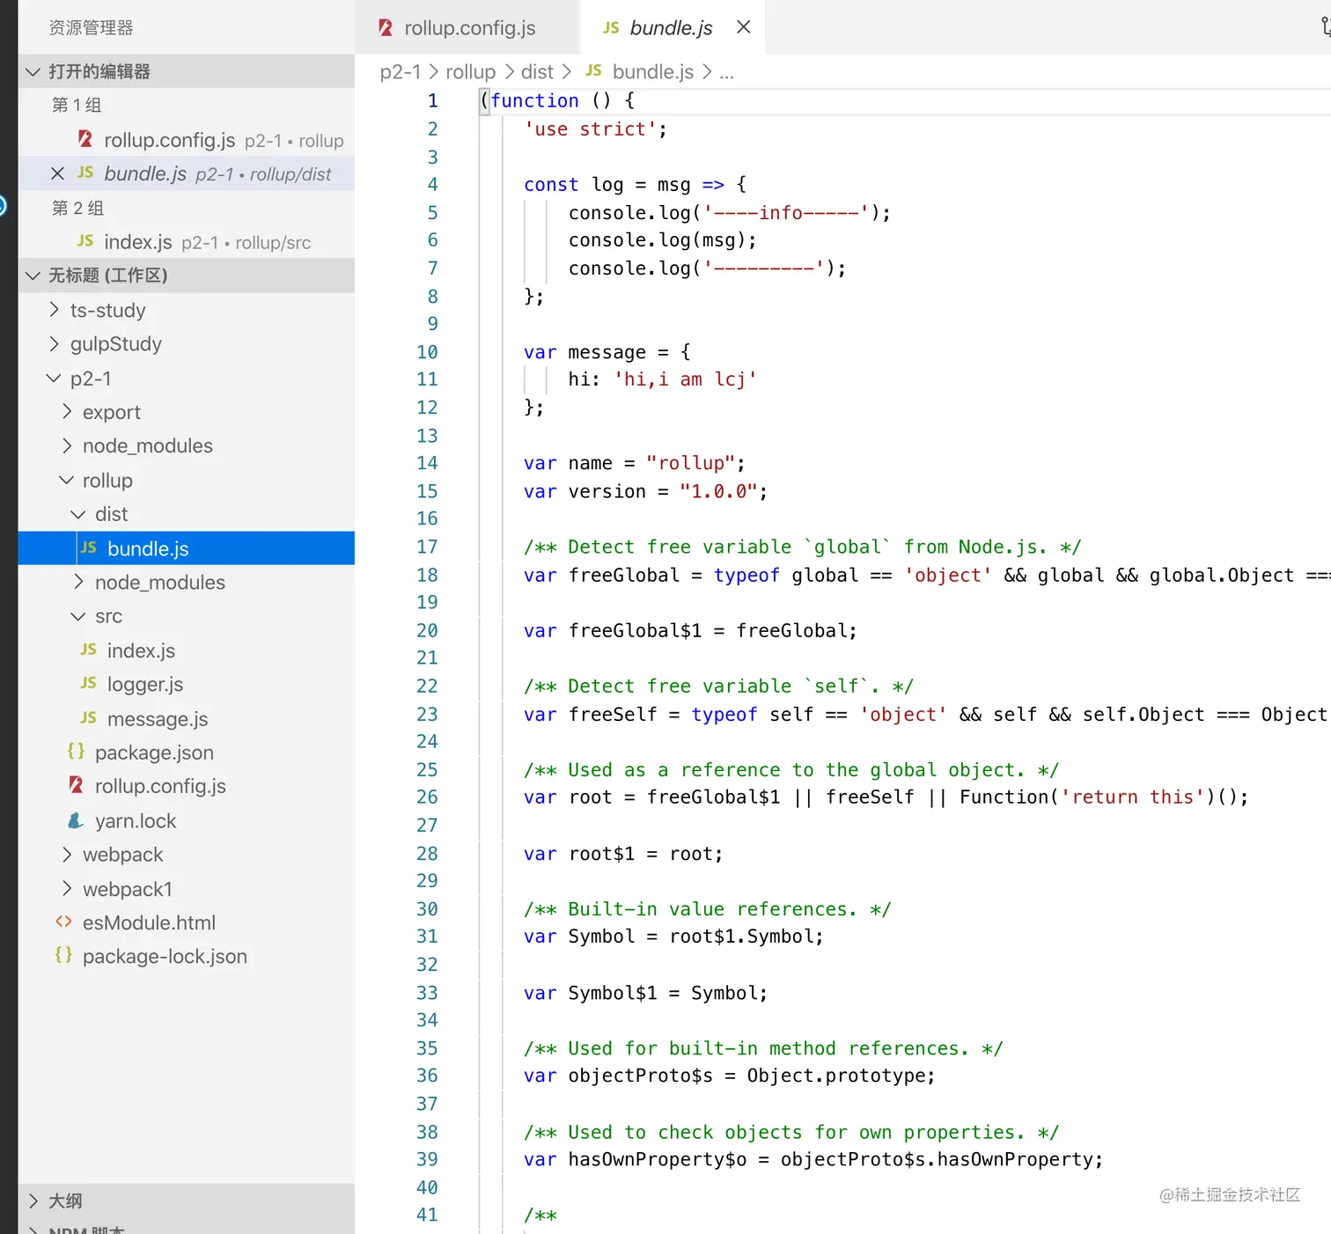The height and width of the screenshot is (1234, 1331).
Task: Place cursor on 'use strict' code line
Action: [x=596, y=129]
